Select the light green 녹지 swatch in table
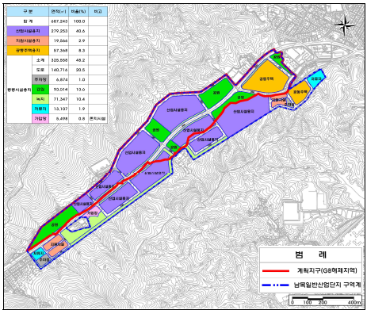The width and height of the screenshot is (367, 310). 40,99
